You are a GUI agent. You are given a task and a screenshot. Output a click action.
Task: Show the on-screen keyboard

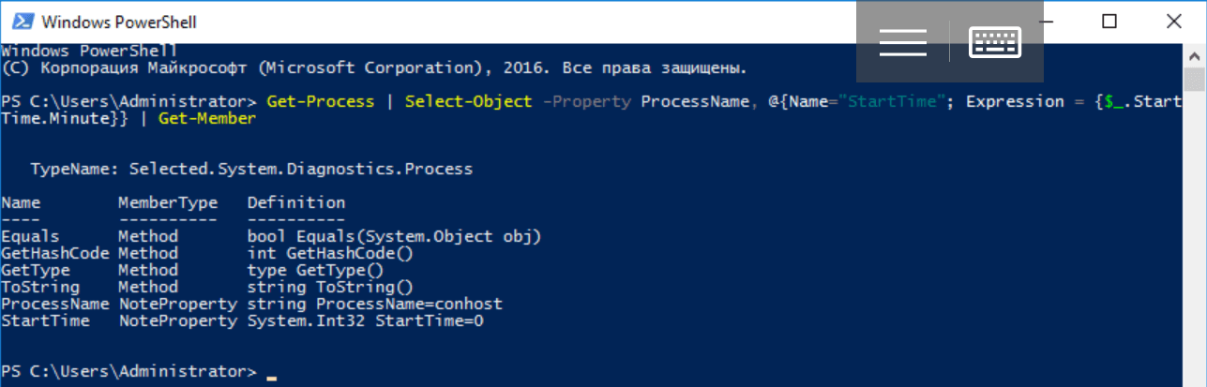point(994,42)
